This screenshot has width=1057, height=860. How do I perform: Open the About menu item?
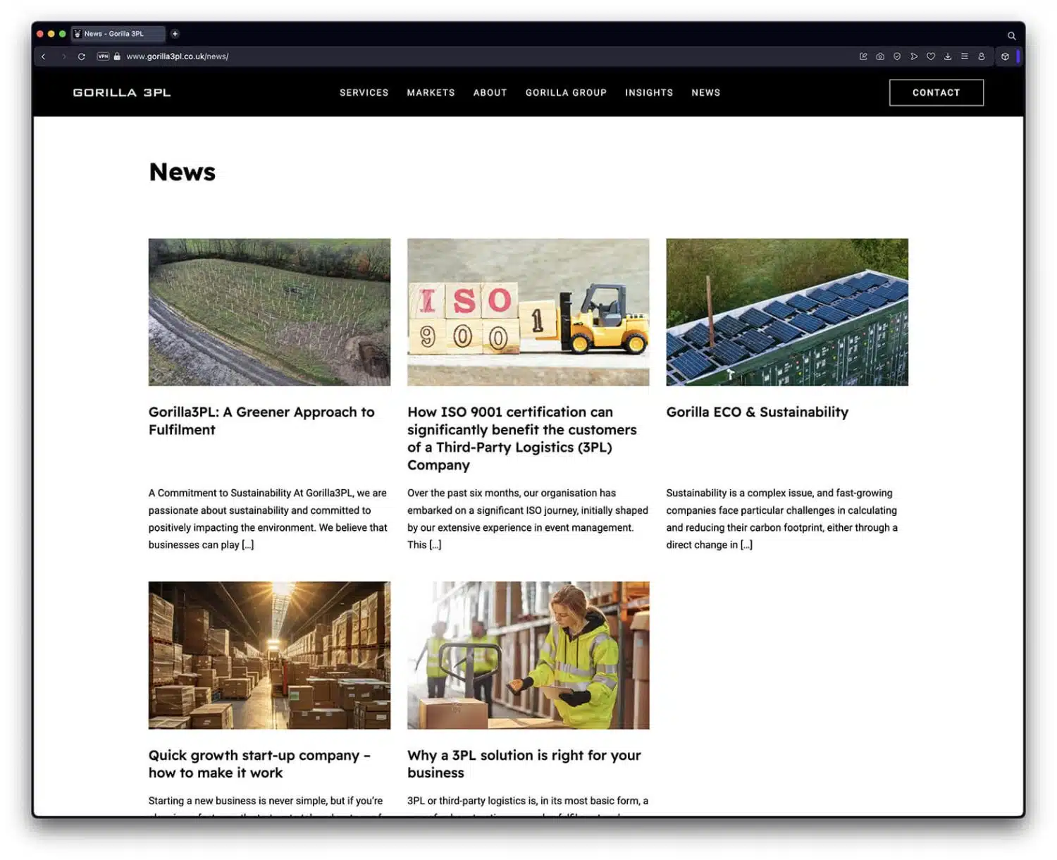click(490, 92)
